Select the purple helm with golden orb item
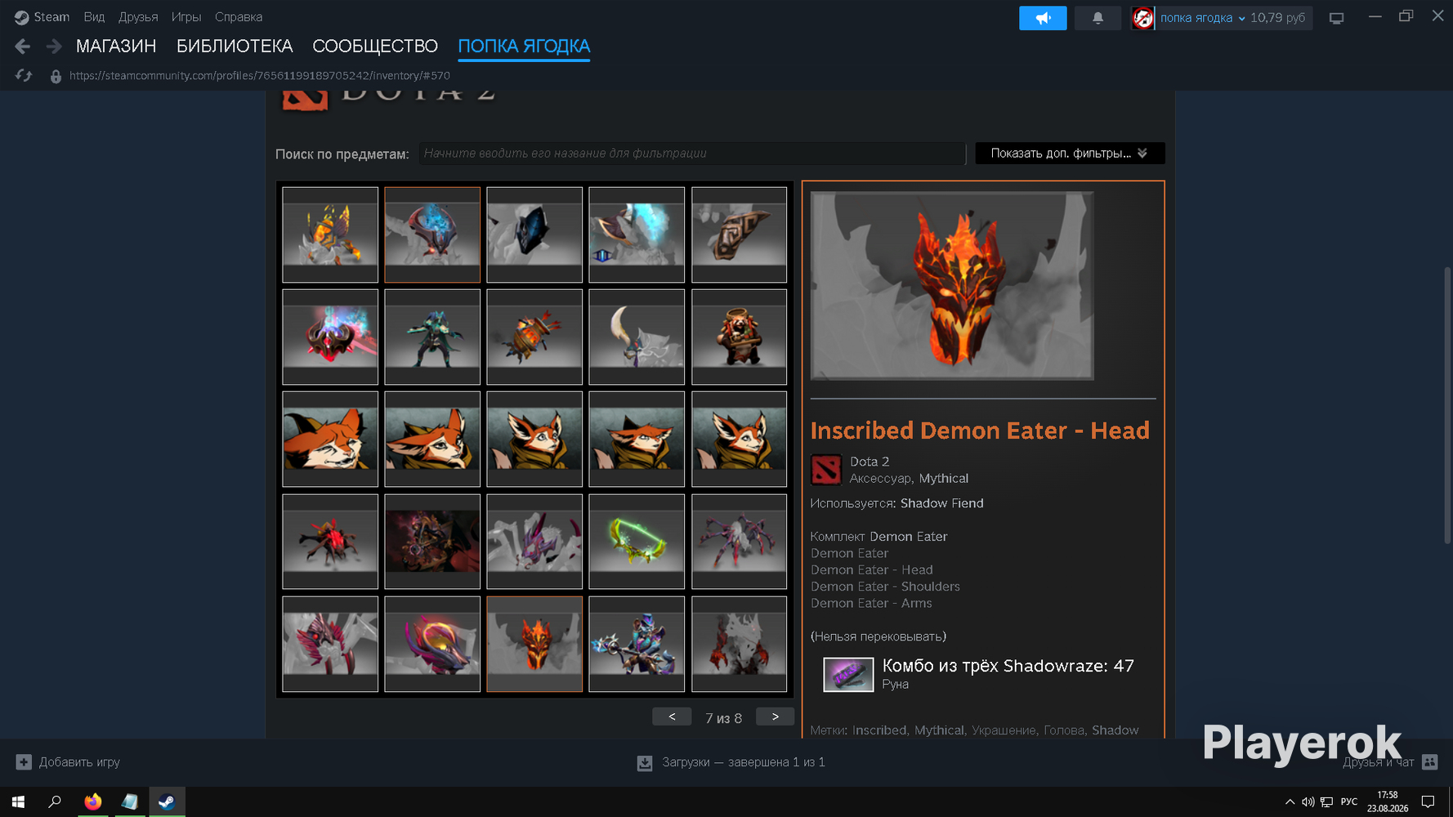This screenshot has height=817, width=1453. click(x=432, y=644)
